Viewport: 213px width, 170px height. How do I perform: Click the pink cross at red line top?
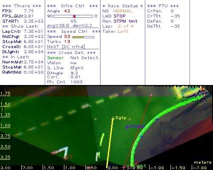151,95
